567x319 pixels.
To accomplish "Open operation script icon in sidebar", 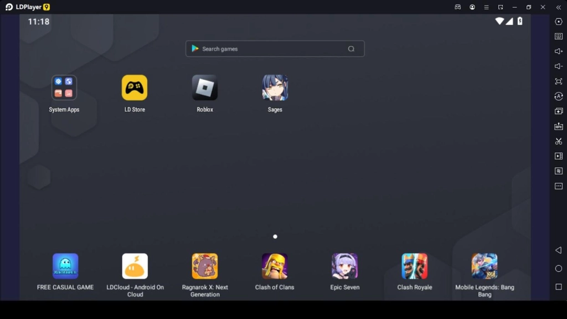I will (559, 171).
